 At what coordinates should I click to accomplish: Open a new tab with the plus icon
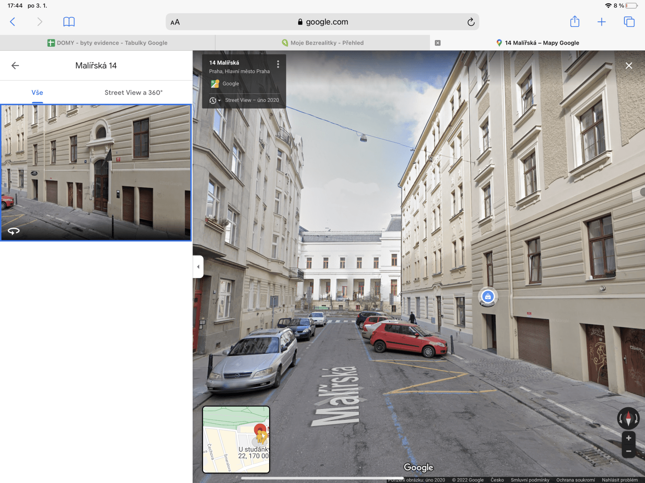601,22
